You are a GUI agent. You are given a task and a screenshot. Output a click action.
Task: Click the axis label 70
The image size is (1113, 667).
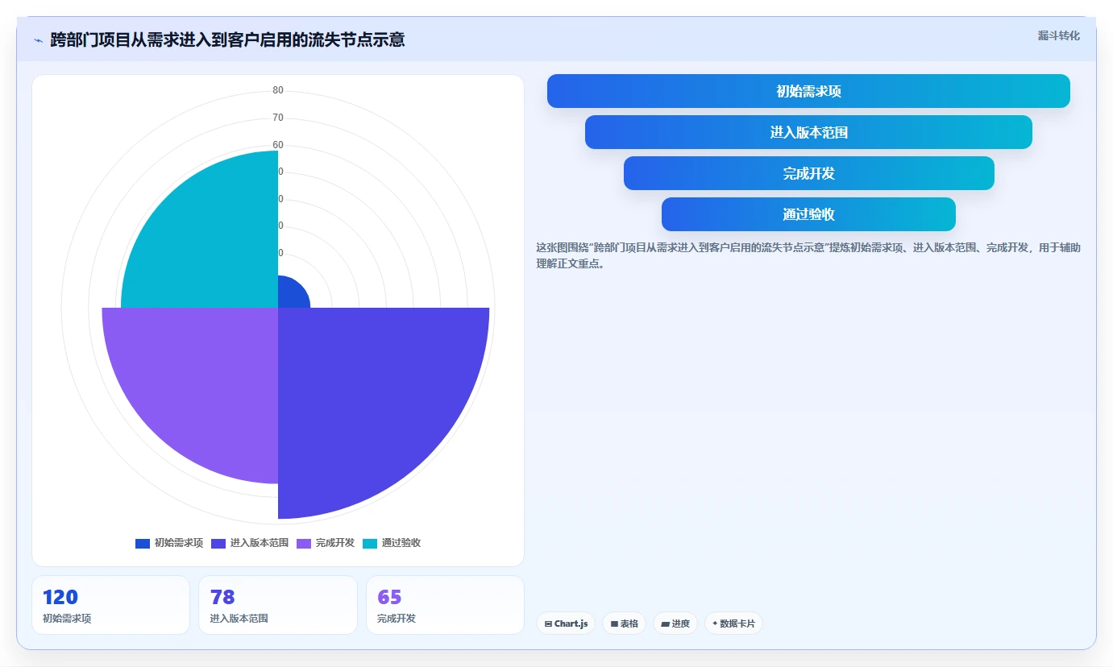(278, 118)
